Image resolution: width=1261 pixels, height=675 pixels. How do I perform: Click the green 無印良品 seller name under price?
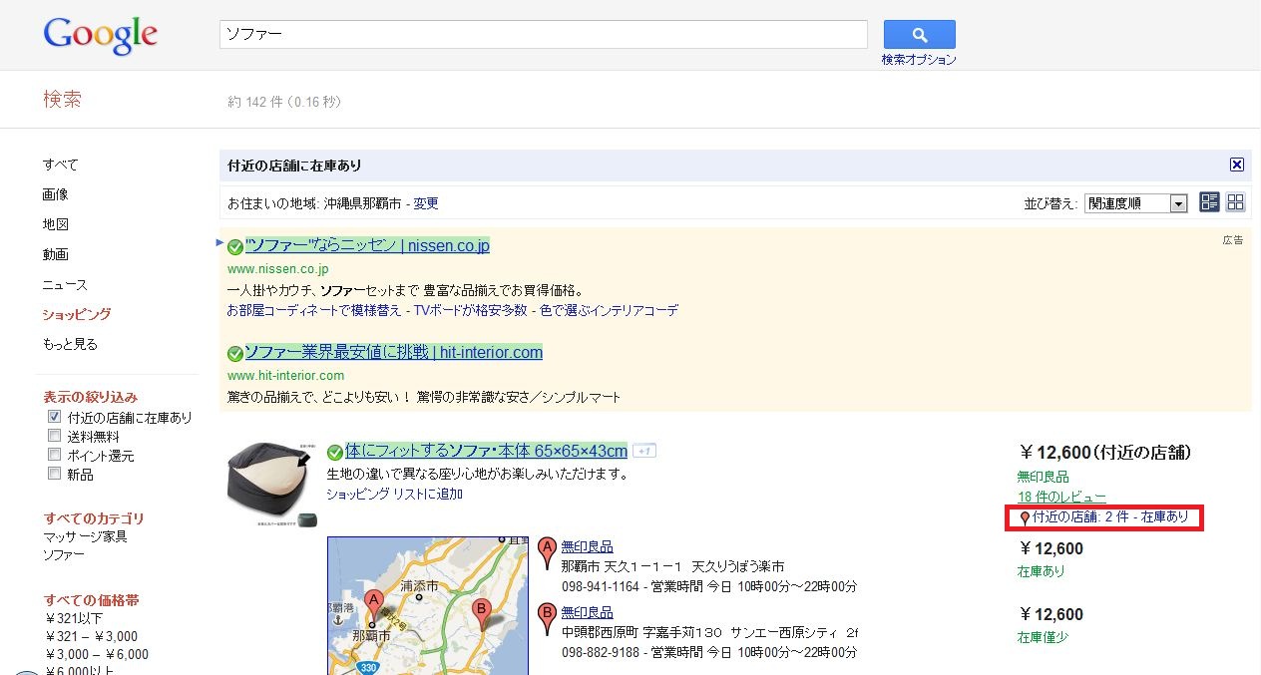(x=1043, y=477)
